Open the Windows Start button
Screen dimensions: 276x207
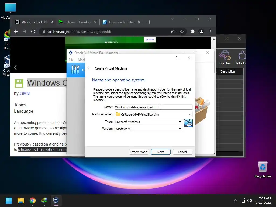[x=9, y=201]
